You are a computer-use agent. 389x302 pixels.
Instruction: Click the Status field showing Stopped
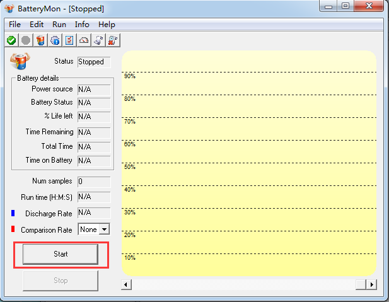coord(94,62)
